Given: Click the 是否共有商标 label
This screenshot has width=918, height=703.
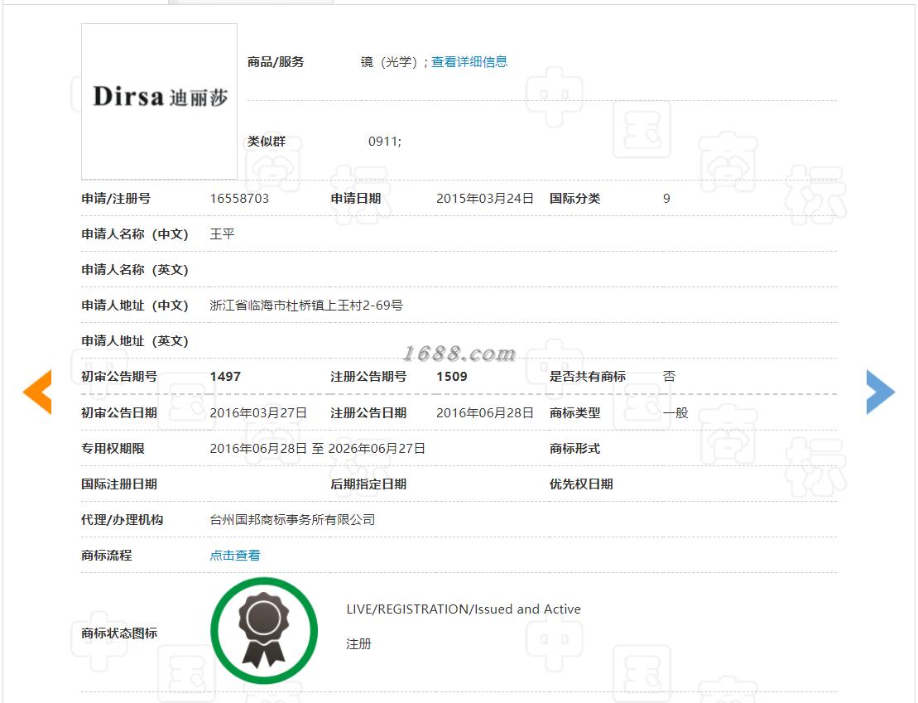Looking at the screenshot, I should (x=587, y=377).
